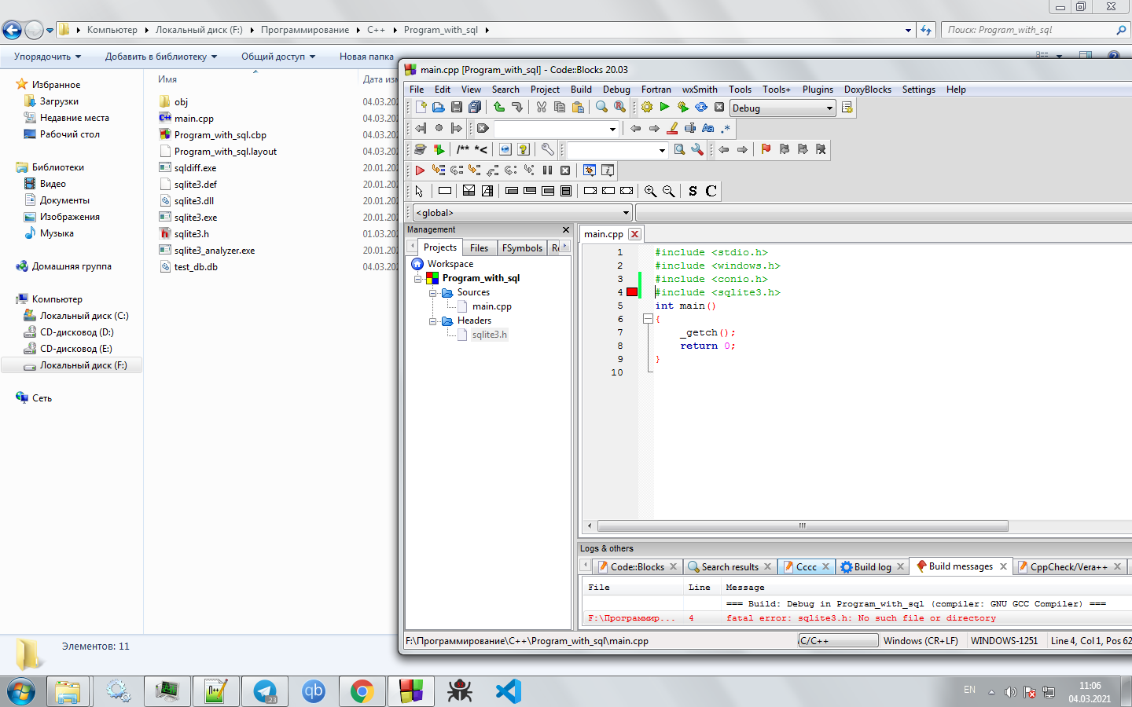Toggle the Selected text search option
1132x707 pixels.
pos(690,128)
